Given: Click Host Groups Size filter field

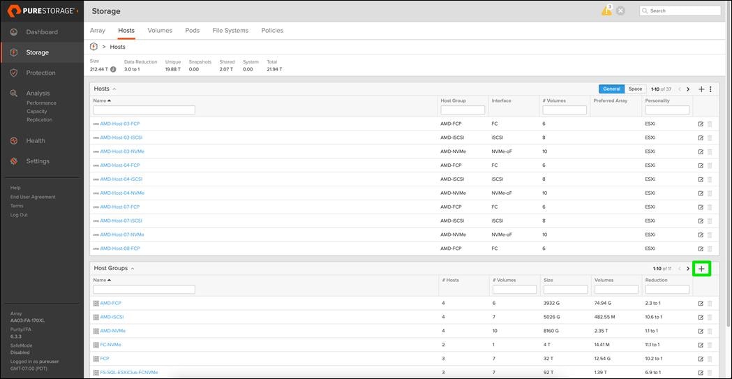Looking at the screenshot, I should point(565,290).
